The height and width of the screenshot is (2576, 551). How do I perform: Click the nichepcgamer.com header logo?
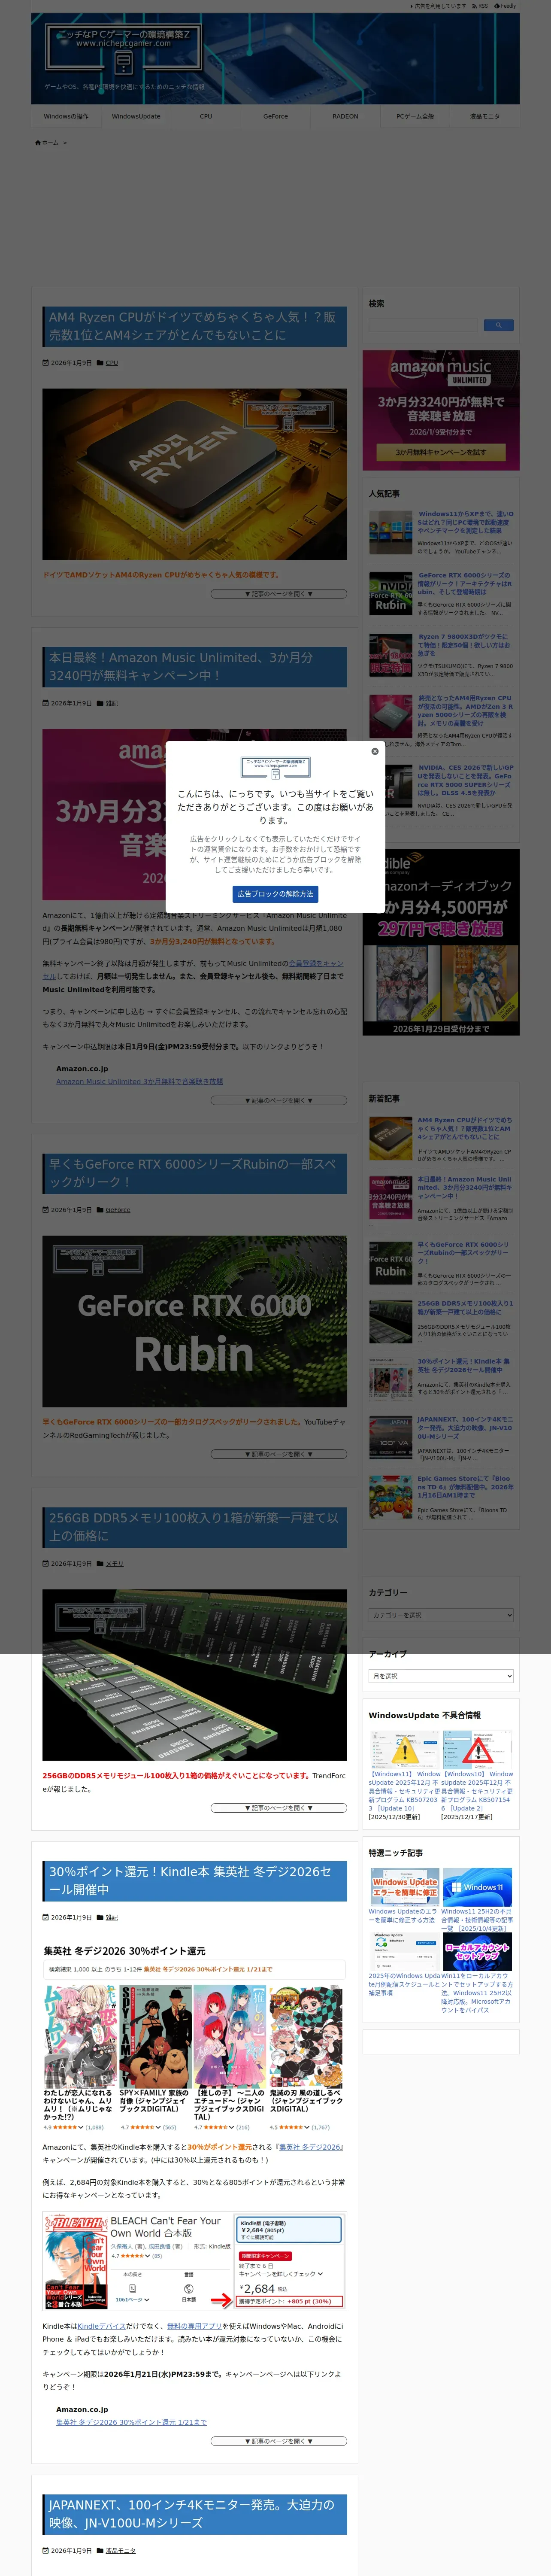pos(123,50)
